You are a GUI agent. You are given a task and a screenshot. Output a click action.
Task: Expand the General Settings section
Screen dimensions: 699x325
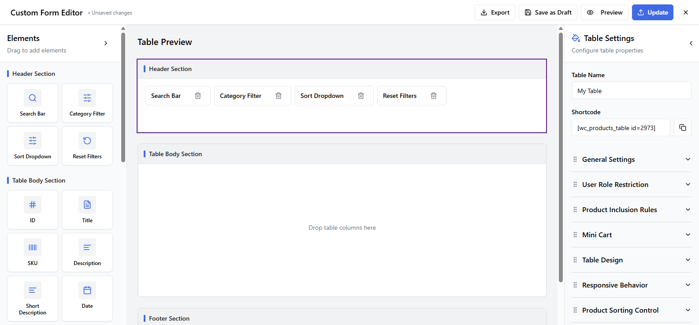point(631,159)
